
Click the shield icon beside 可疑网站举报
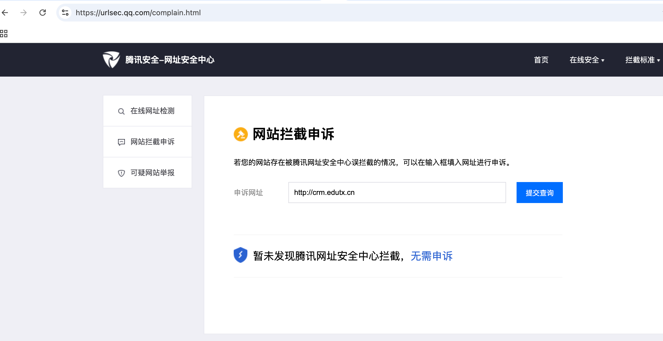point(121,173)
